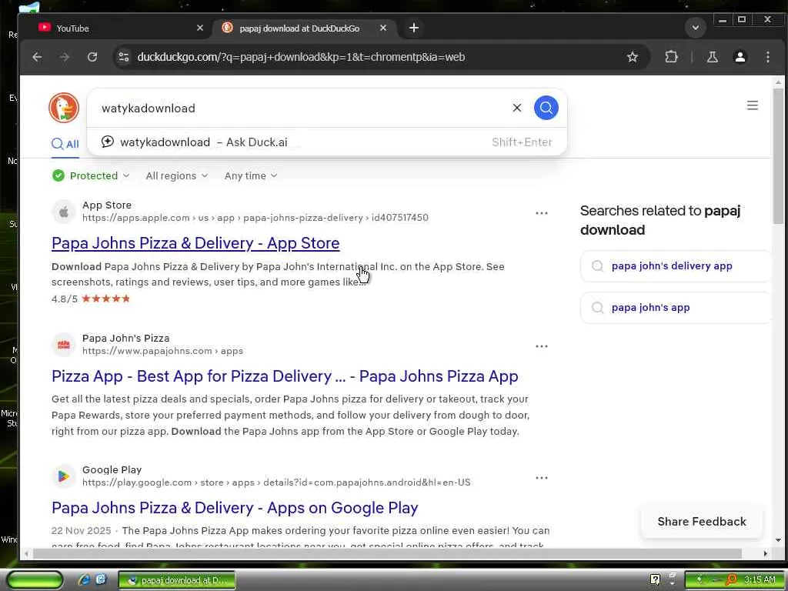Viewport: 788px width, 591px height.
Task: Click the vertical page scrollbar thumb
Action: (x=778, y=155)
